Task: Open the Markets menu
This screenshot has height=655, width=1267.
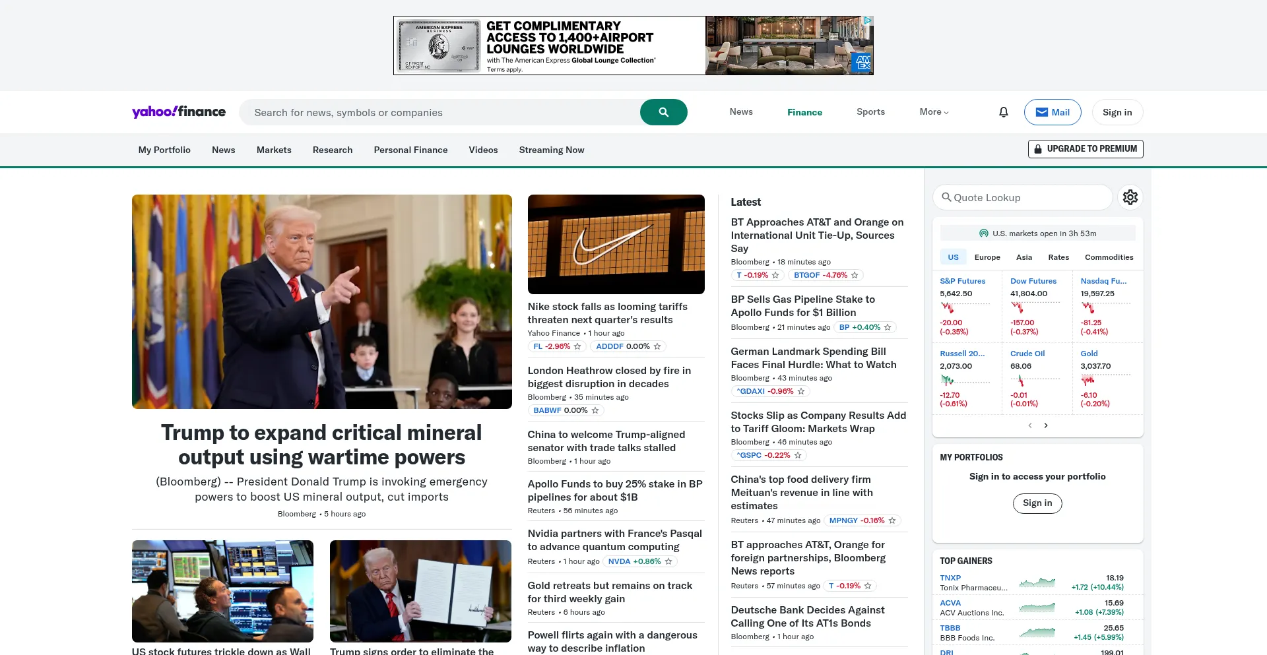Action: coord(274,150)
